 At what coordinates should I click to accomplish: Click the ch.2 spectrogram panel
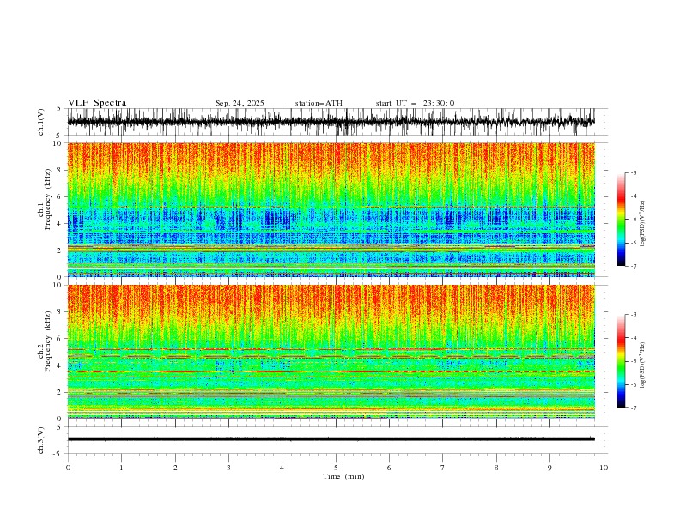[331, 352]
